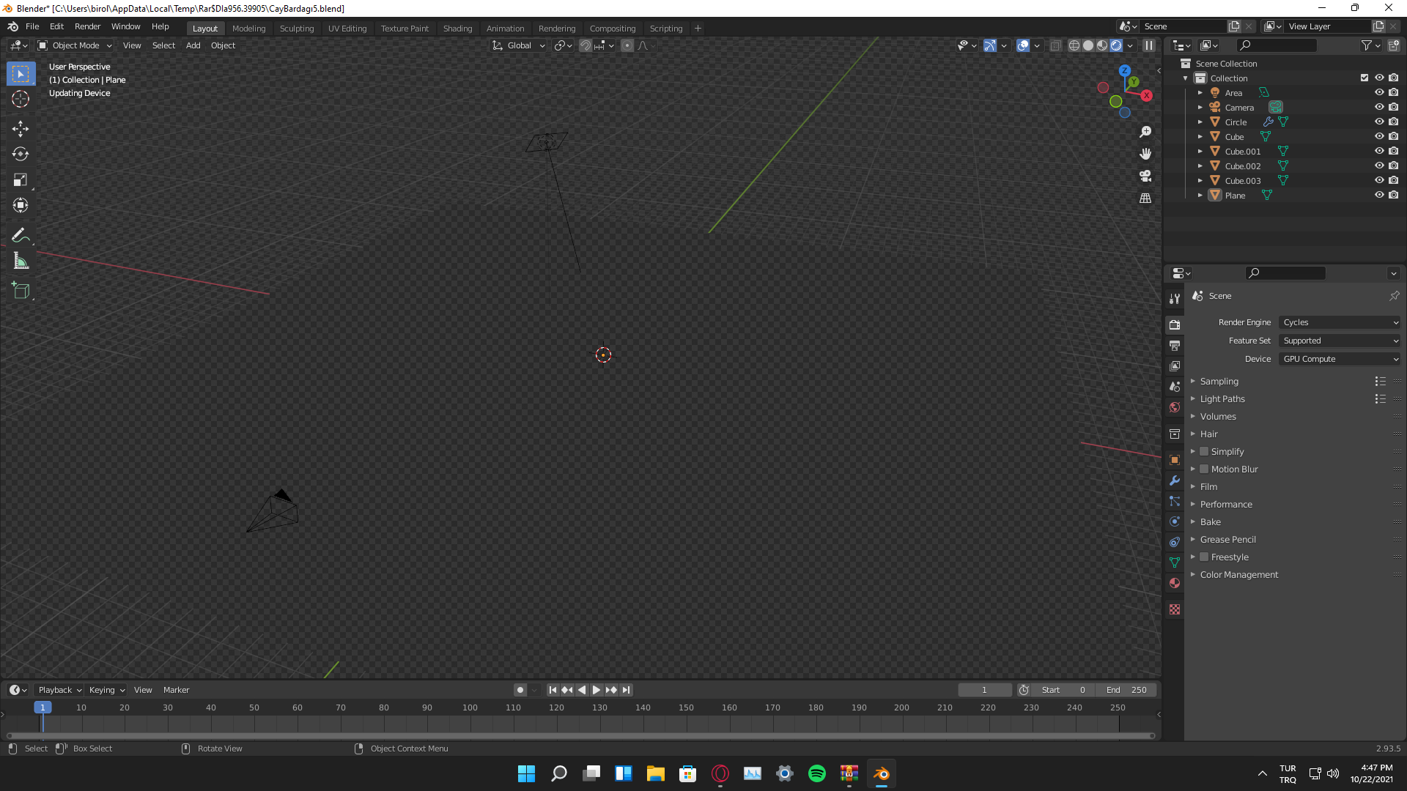Hide the Cube.001 object in the outliner
This screenshot has width=1407, height=791.
tap(1380, 151)
